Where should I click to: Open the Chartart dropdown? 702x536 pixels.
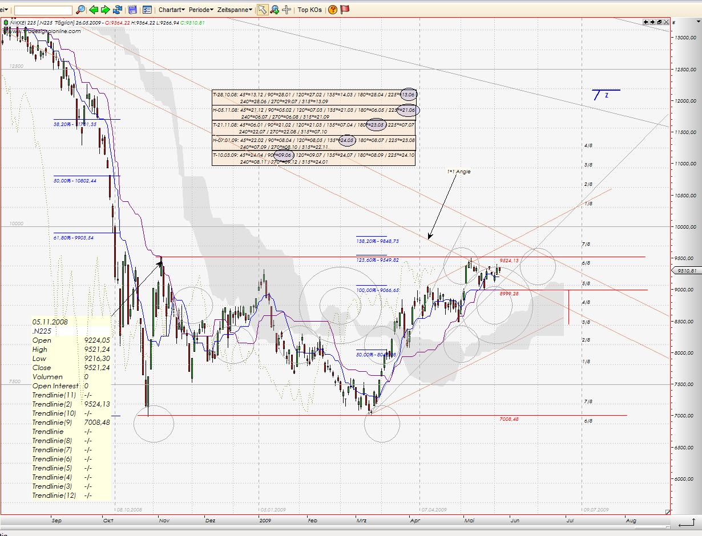click(x=171, y=10)
